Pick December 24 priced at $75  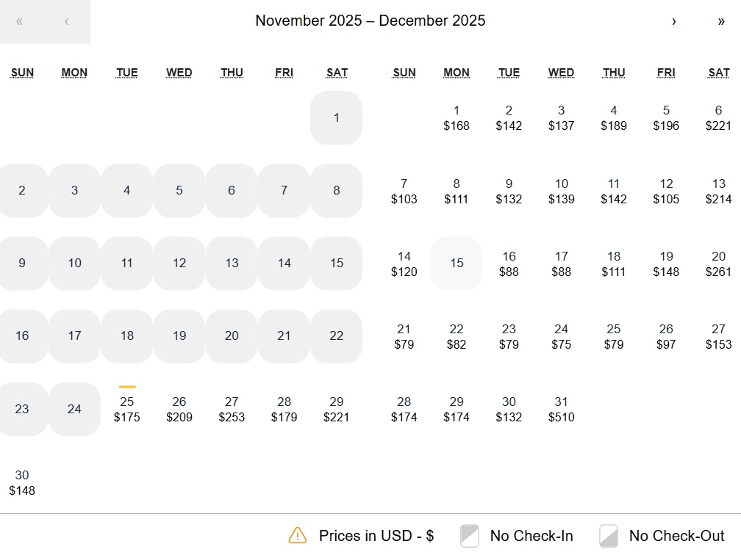[561, 336]
